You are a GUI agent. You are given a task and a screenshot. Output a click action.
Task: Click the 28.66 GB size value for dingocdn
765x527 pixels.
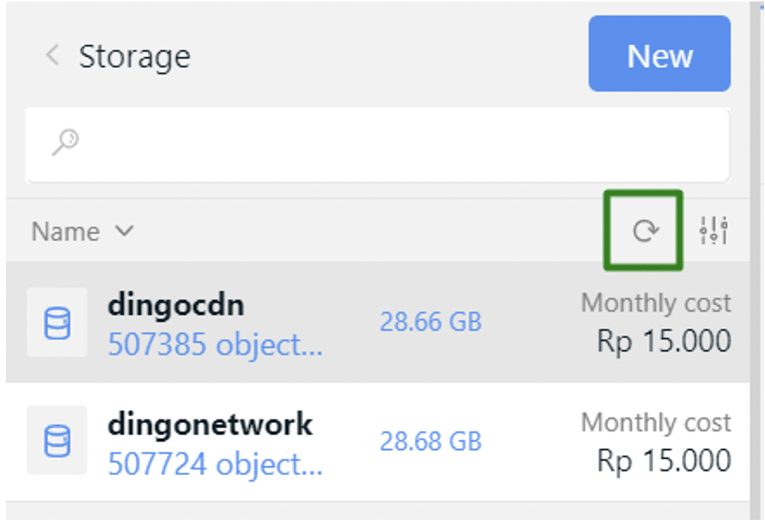[431, 321]
